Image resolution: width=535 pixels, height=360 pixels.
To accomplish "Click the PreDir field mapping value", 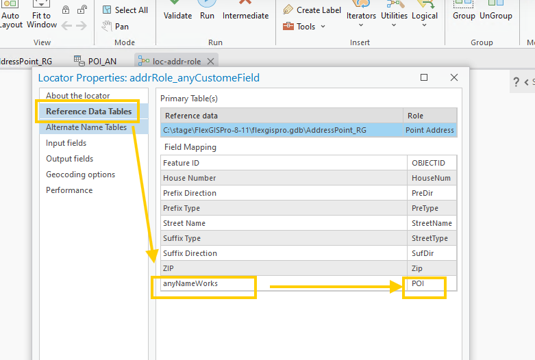I will 432,193.
